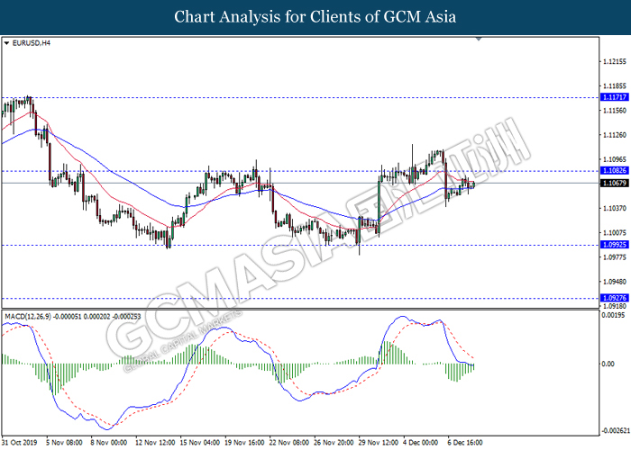Select the 1.11717 price level label
The image size is (631, 450).
point(614,97)
